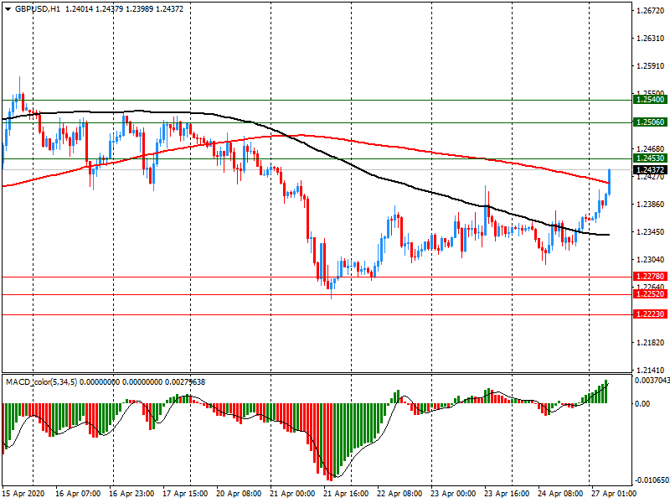This screenshot has width=670, height=503.
Task: Select the 1.22780 red support level label
Action: point(651,277)
